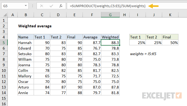Click inside the SUMPRODUCT formula bar
Image resolution: width=187 pixels, height=106 pixels.
point(120,6)
